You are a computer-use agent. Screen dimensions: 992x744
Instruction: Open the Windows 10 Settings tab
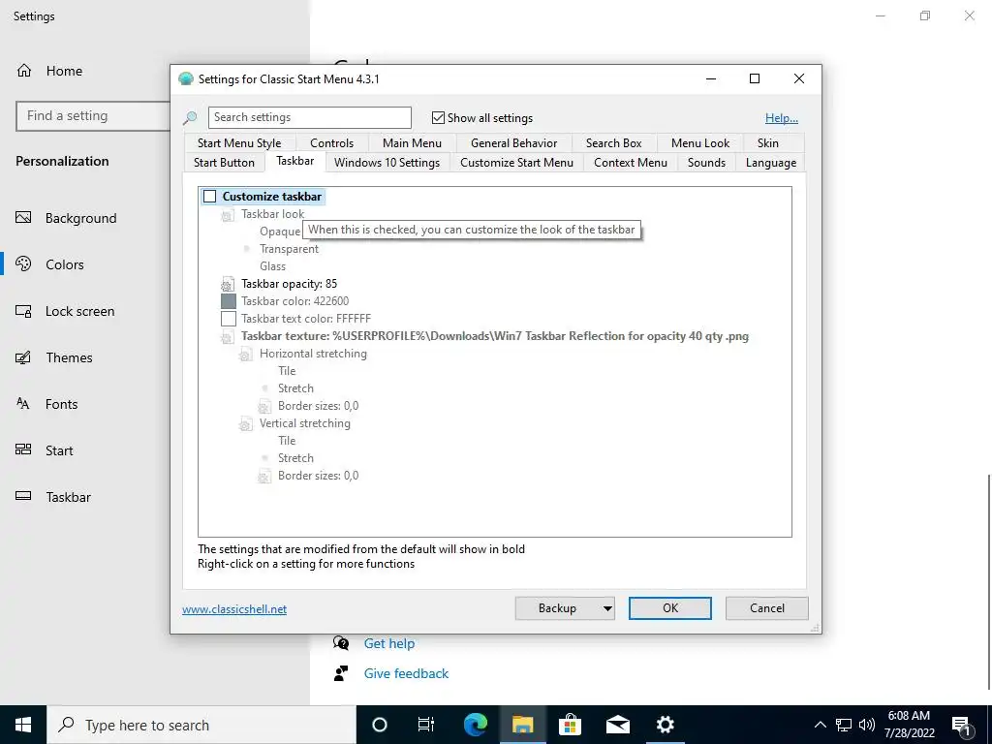point(387,163)
